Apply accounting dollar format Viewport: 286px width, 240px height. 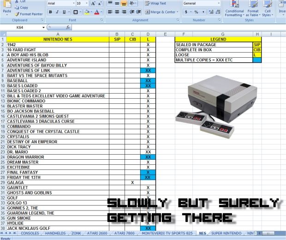click(186, 12)
